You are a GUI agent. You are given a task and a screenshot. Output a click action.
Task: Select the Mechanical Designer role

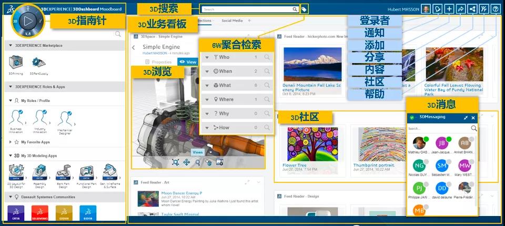[x=65, y=120]
